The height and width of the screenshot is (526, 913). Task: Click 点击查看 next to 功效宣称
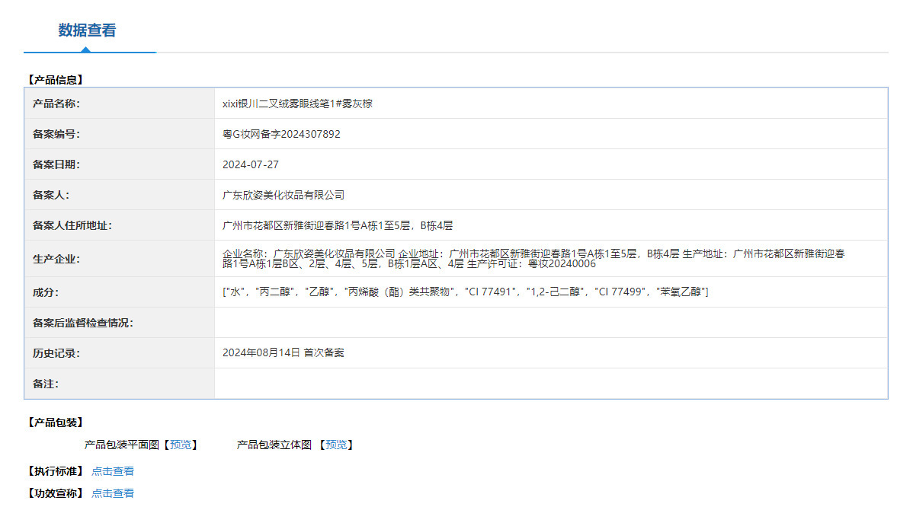pos(112,493)
